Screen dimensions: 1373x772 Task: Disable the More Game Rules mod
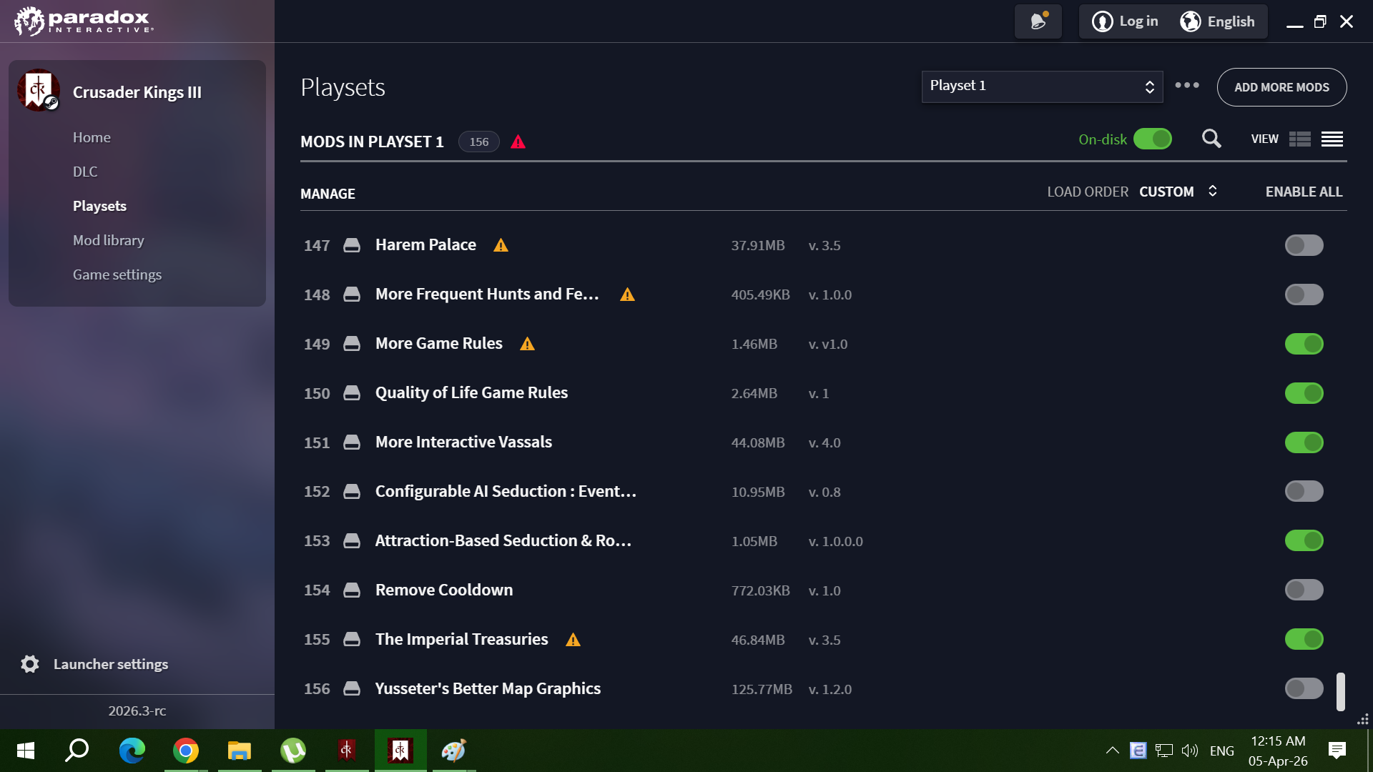coord(1304,344)
